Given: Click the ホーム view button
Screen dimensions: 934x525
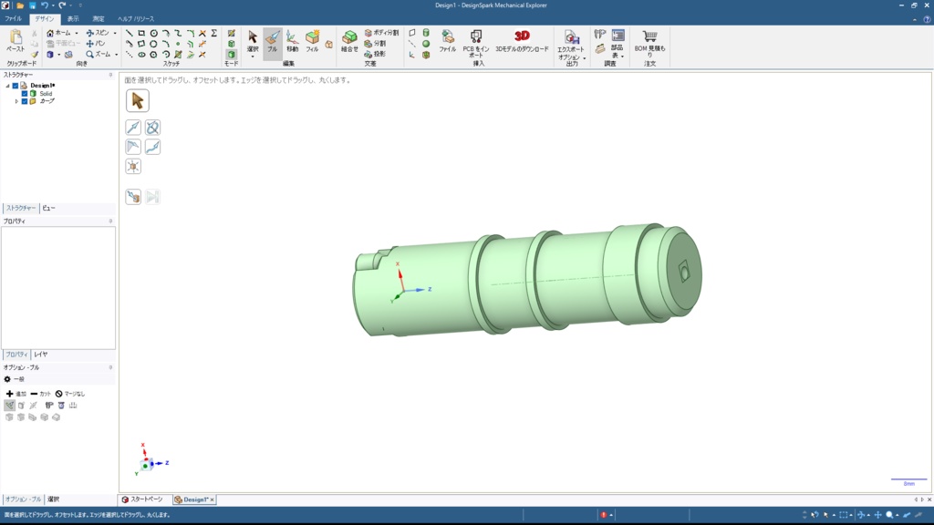Looking at the screenshot, I should (x=59, y=34).
